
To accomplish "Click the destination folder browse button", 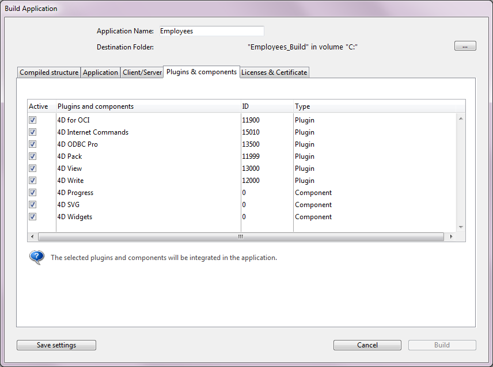I will coord(465,46).
